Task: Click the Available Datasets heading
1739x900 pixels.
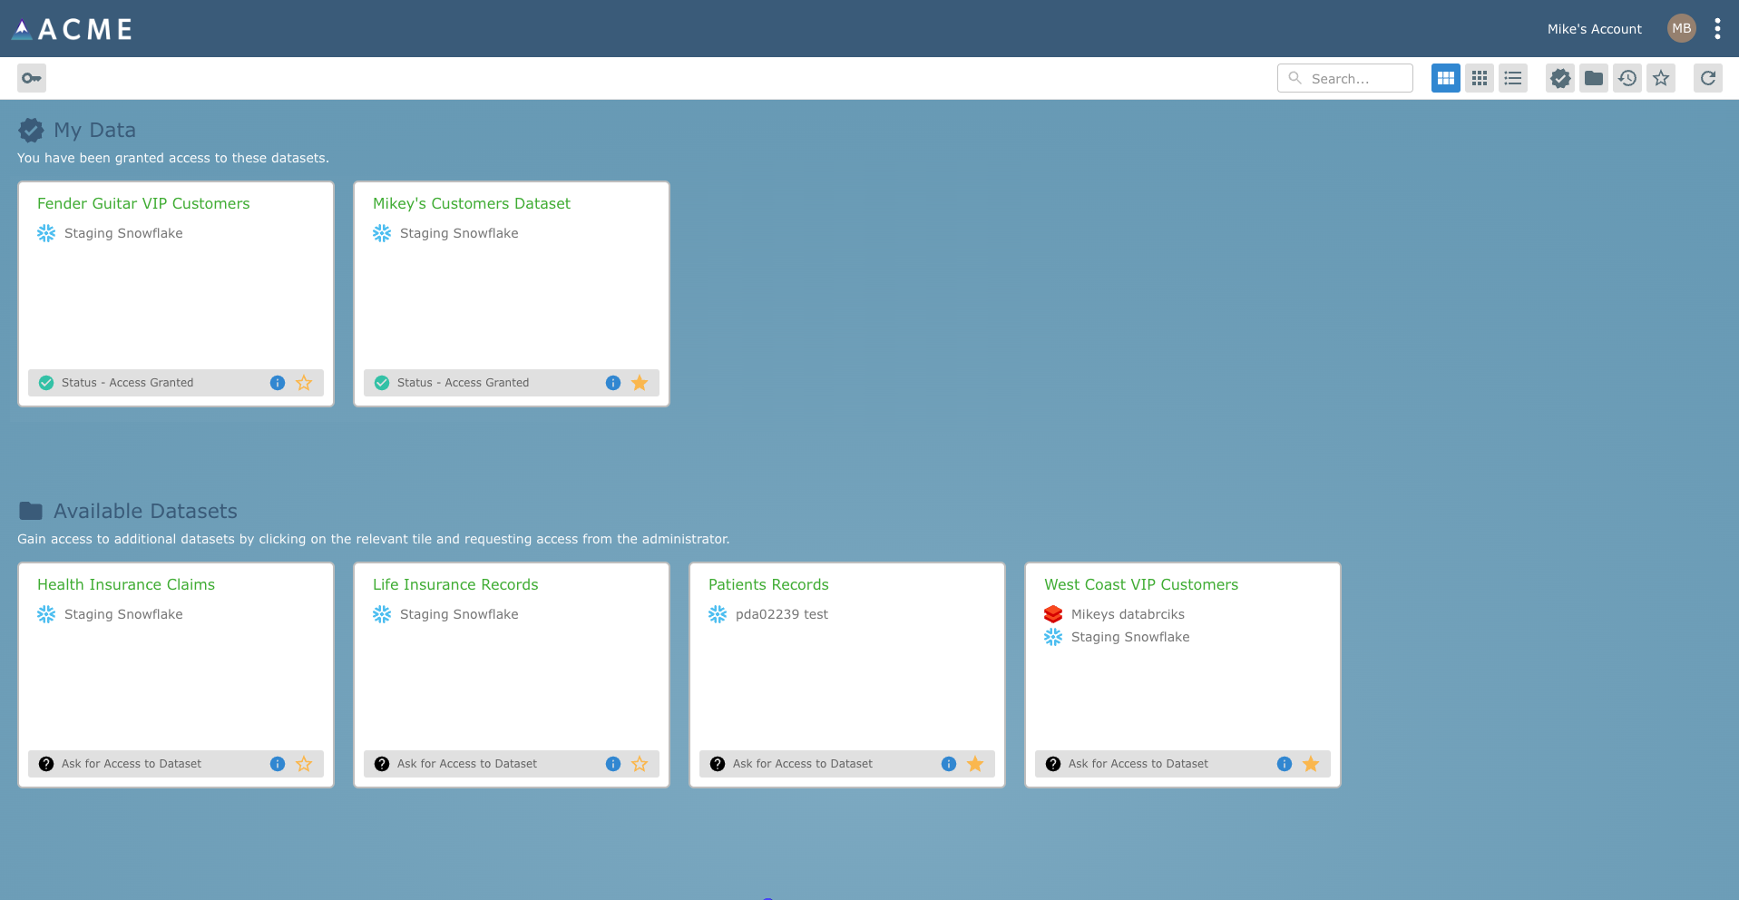Action: point(145,511)
